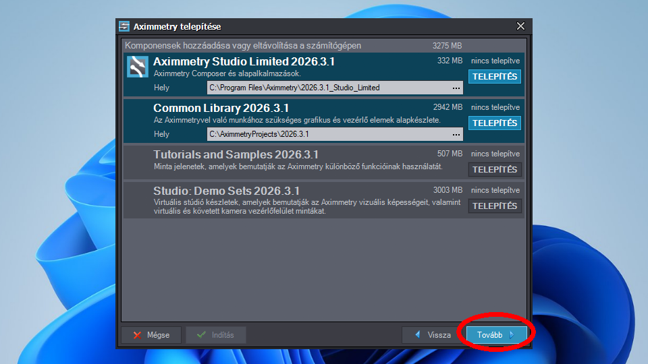Click TELEPÍTÉS for Common Library

[495, 123]
